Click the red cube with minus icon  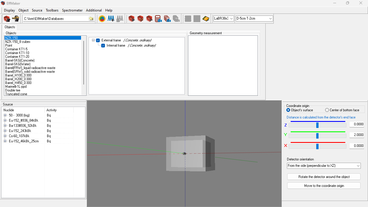(x=149, y=19)
